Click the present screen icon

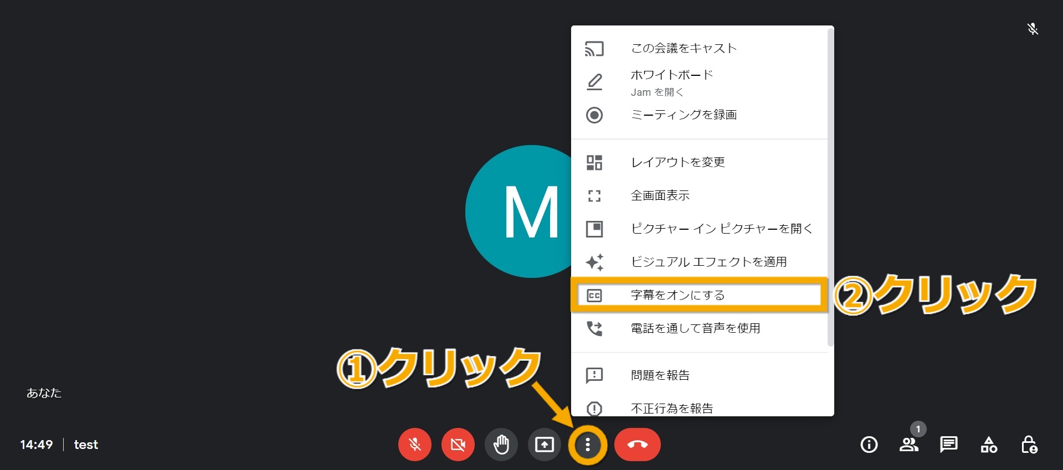(x=545, y=445)
